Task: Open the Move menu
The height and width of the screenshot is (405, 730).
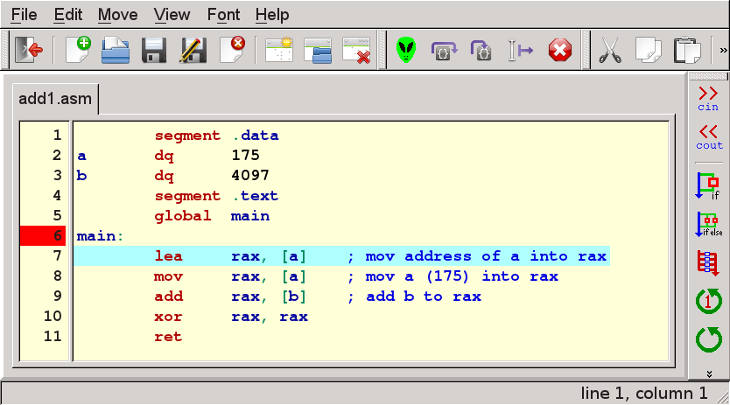Action: [x=117, y=15]
